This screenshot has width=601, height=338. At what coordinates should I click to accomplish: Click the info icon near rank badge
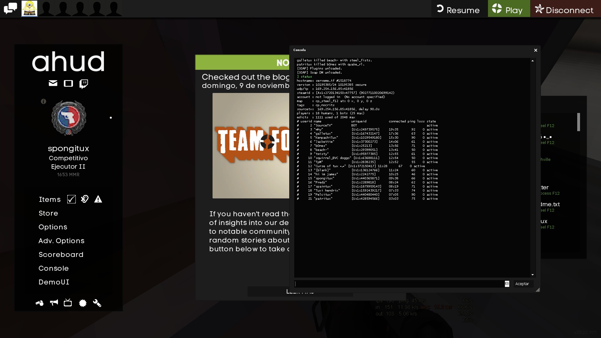44,101
